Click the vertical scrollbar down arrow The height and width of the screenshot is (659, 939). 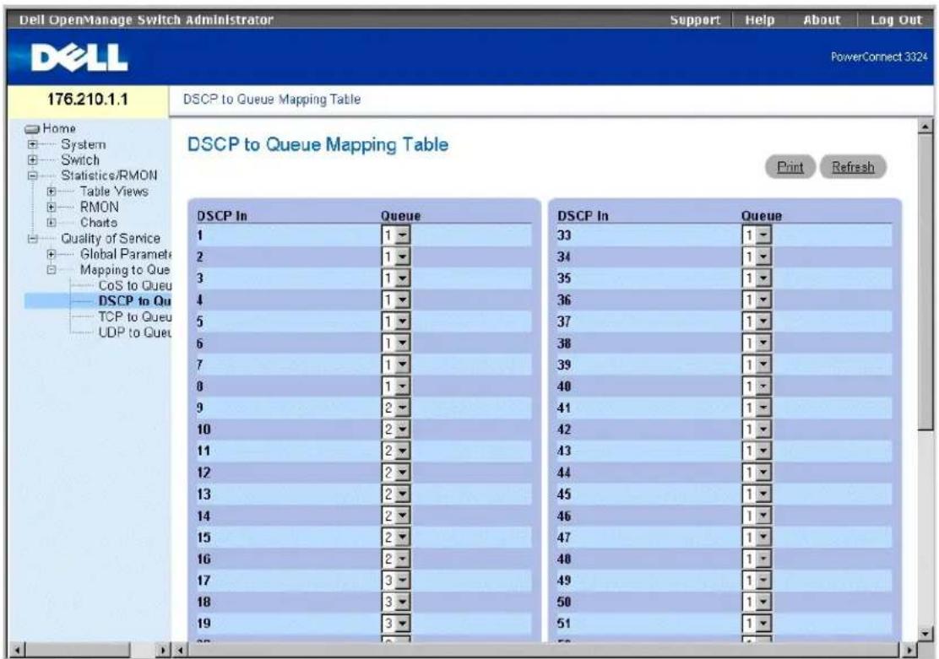(925, 633)
